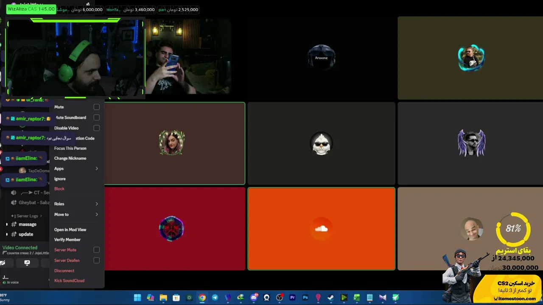Click the woman avatar with leaf wreath
Image resolution: width=543 pixels, height=305 pixels.
[172, 143]
